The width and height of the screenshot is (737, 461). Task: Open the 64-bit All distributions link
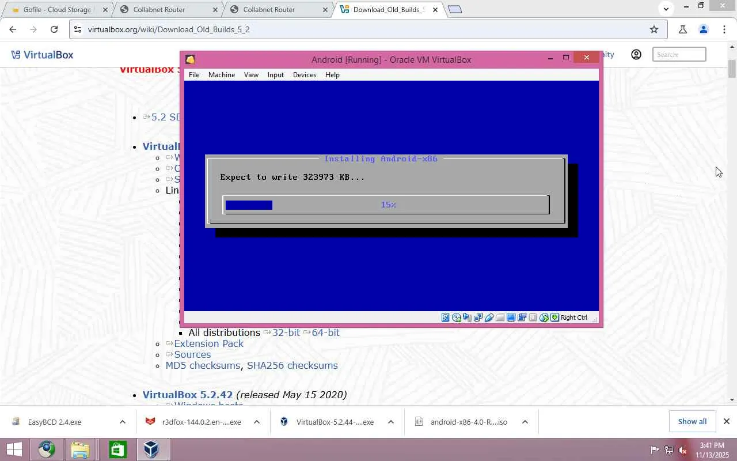tap(325, 332)
